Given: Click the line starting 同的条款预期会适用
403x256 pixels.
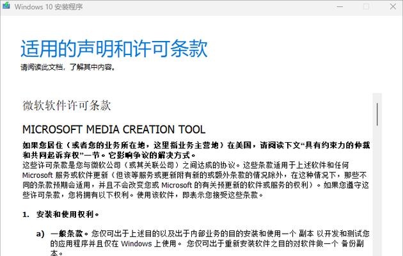Looking at the screenshot, I should (x=196, y=185).
